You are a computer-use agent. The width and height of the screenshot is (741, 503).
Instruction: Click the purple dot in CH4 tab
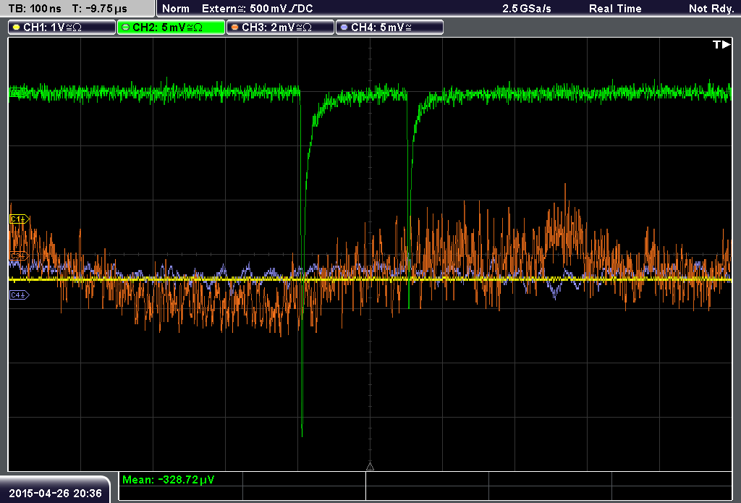[344, 28]
